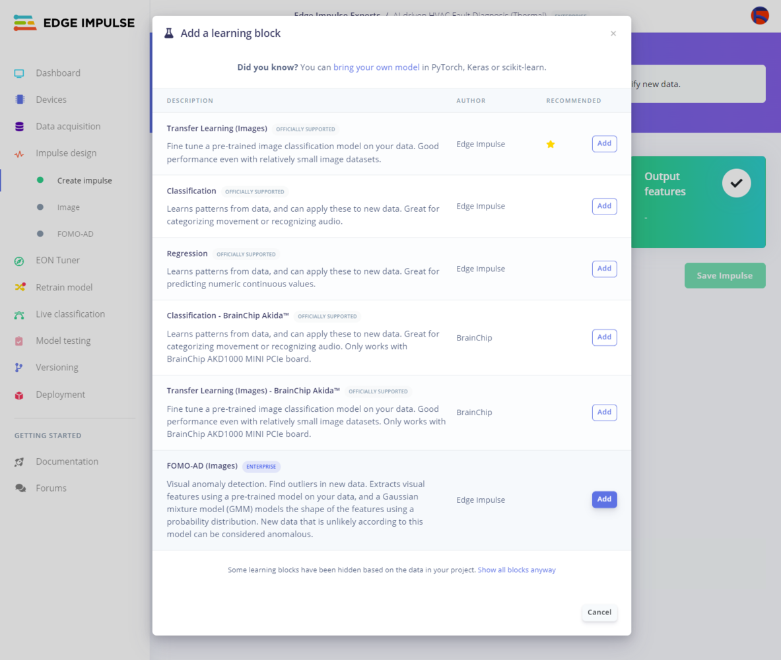
Task: Open Live classification page
Action: pyautogui.click(x=70, y=314)
